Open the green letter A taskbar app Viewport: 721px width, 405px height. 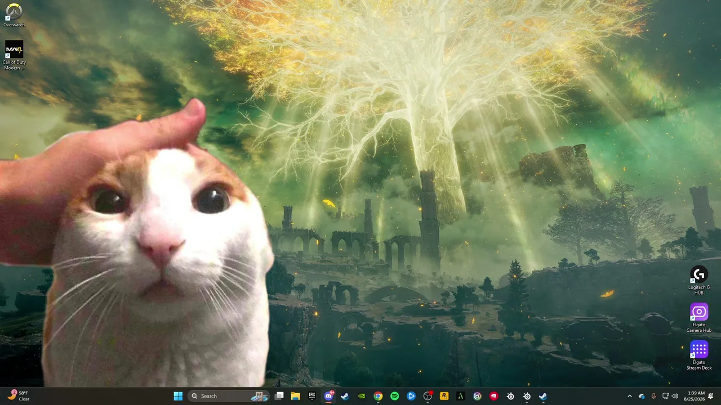click(x=461, y=396)
